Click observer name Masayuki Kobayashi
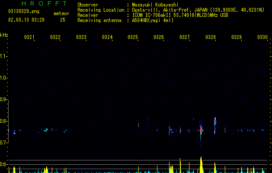Image resolution: width=272 pixels, height=173 pixels. pyautogui.click(x=155, y=5)
